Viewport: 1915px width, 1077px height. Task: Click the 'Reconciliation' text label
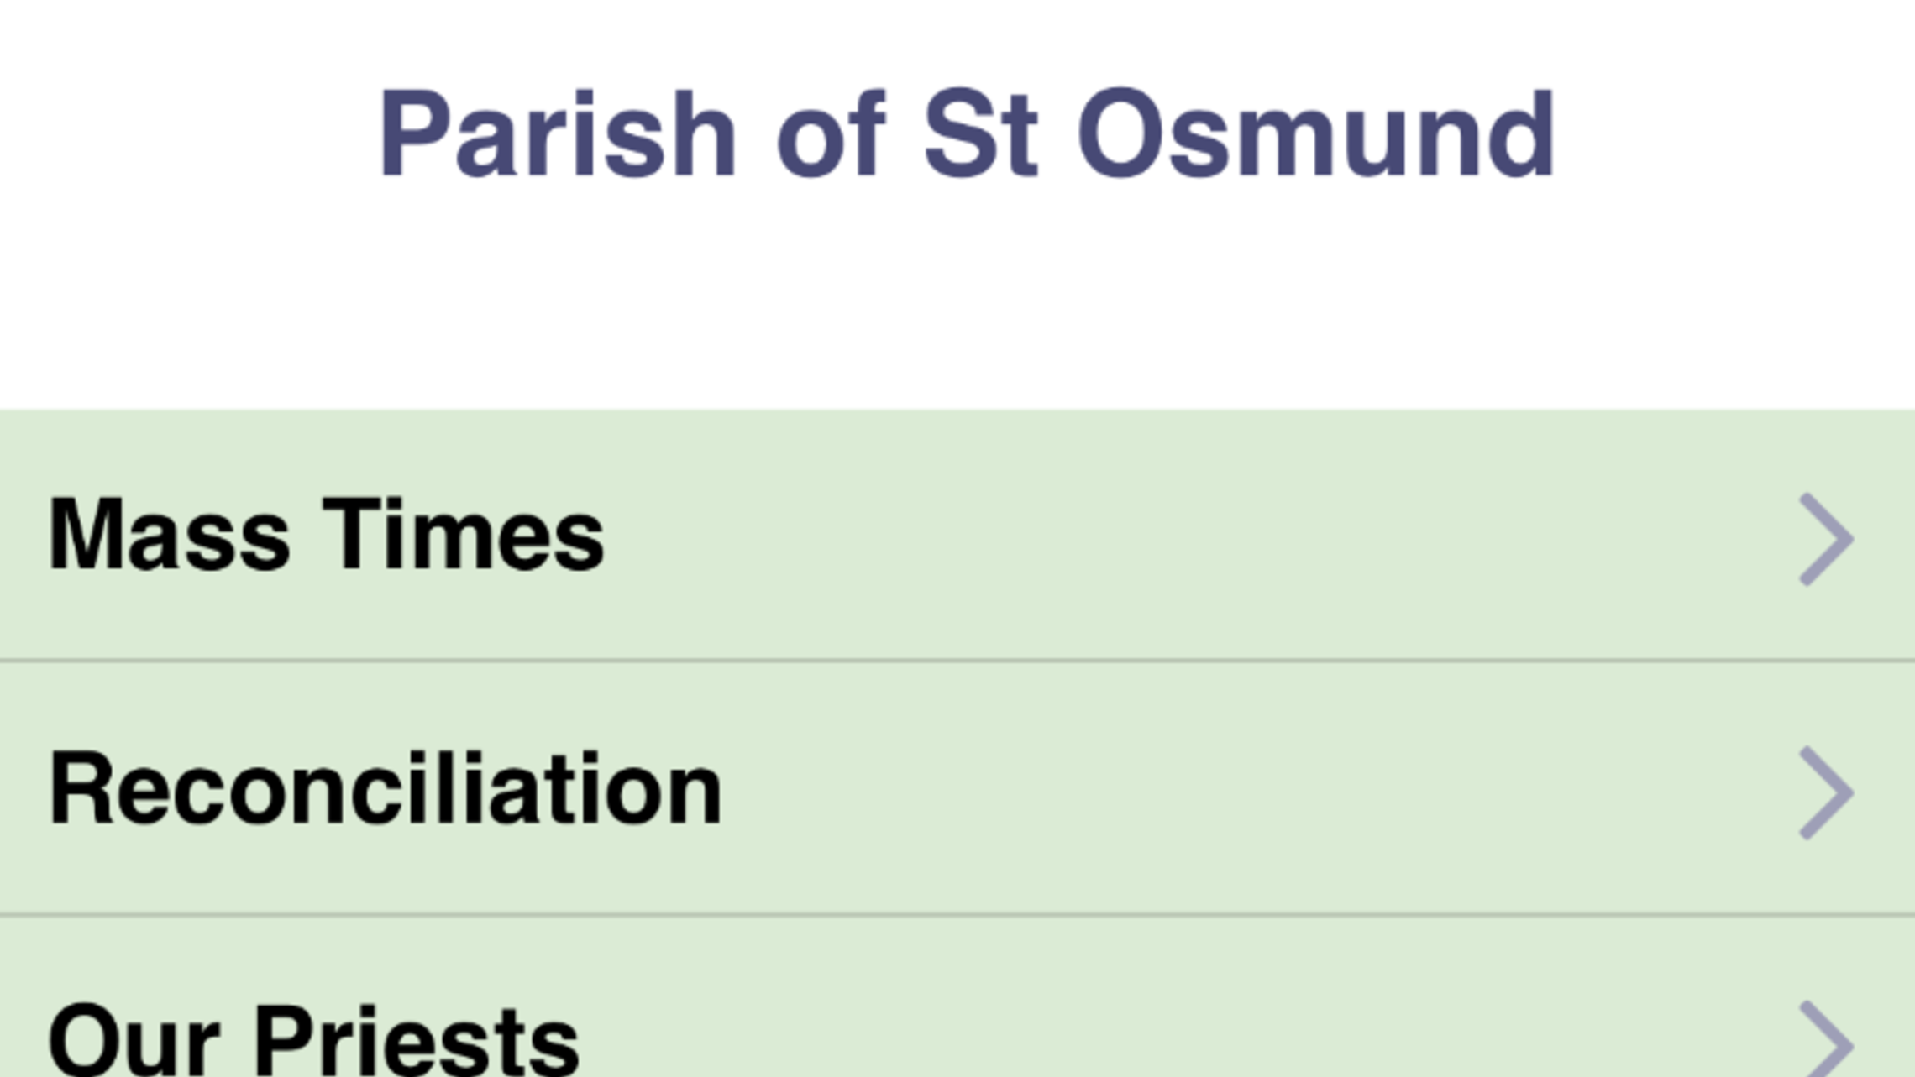pos(386,788)
